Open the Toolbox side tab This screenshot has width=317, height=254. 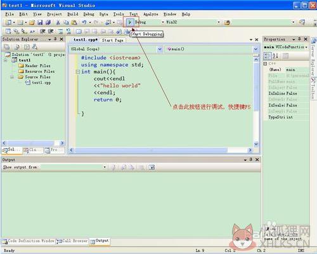[313, 88]
